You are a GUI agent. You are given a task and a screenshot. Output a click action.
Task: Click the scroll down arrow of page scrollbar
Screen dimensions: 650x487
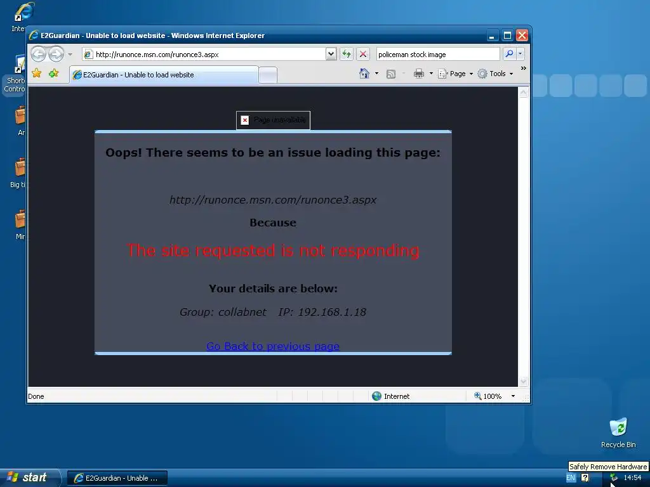[x=524, y=381]
